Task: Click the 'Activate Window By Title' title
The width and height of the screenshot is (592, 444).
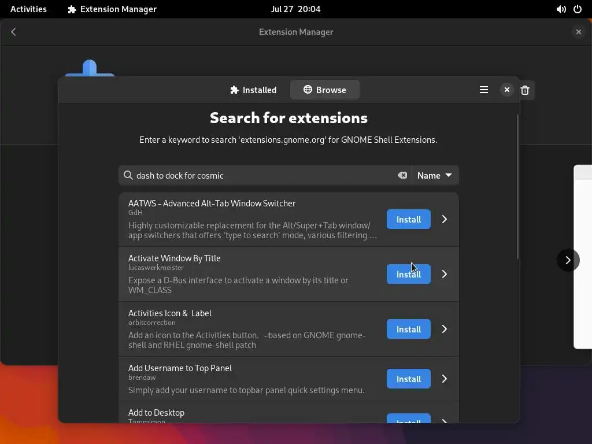Action: 175,258
